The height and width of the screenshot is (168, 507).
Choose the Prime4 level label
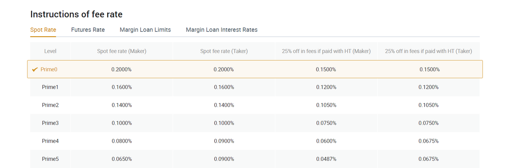point(50,141)
